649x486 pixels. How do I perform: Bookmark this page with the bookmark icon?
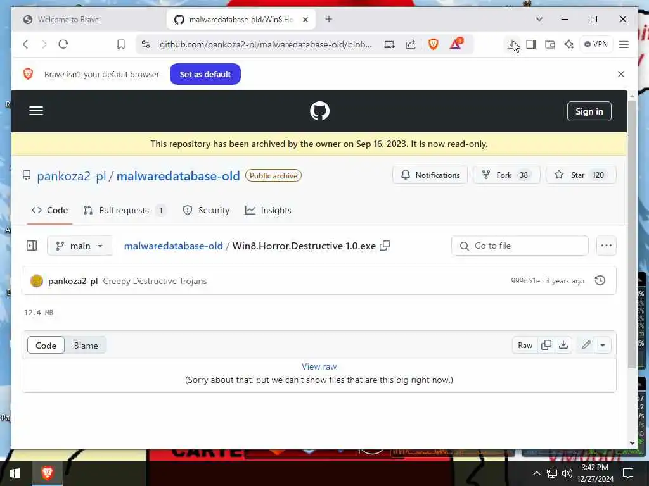pos(121,44)
